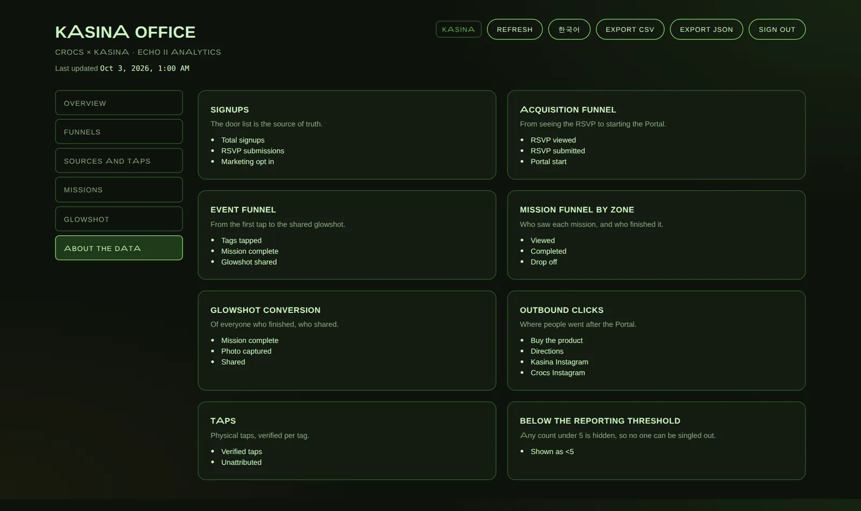Click 'Marketing opt in' entry
This screenshot has width=861, height=511.
pos(248,161)
